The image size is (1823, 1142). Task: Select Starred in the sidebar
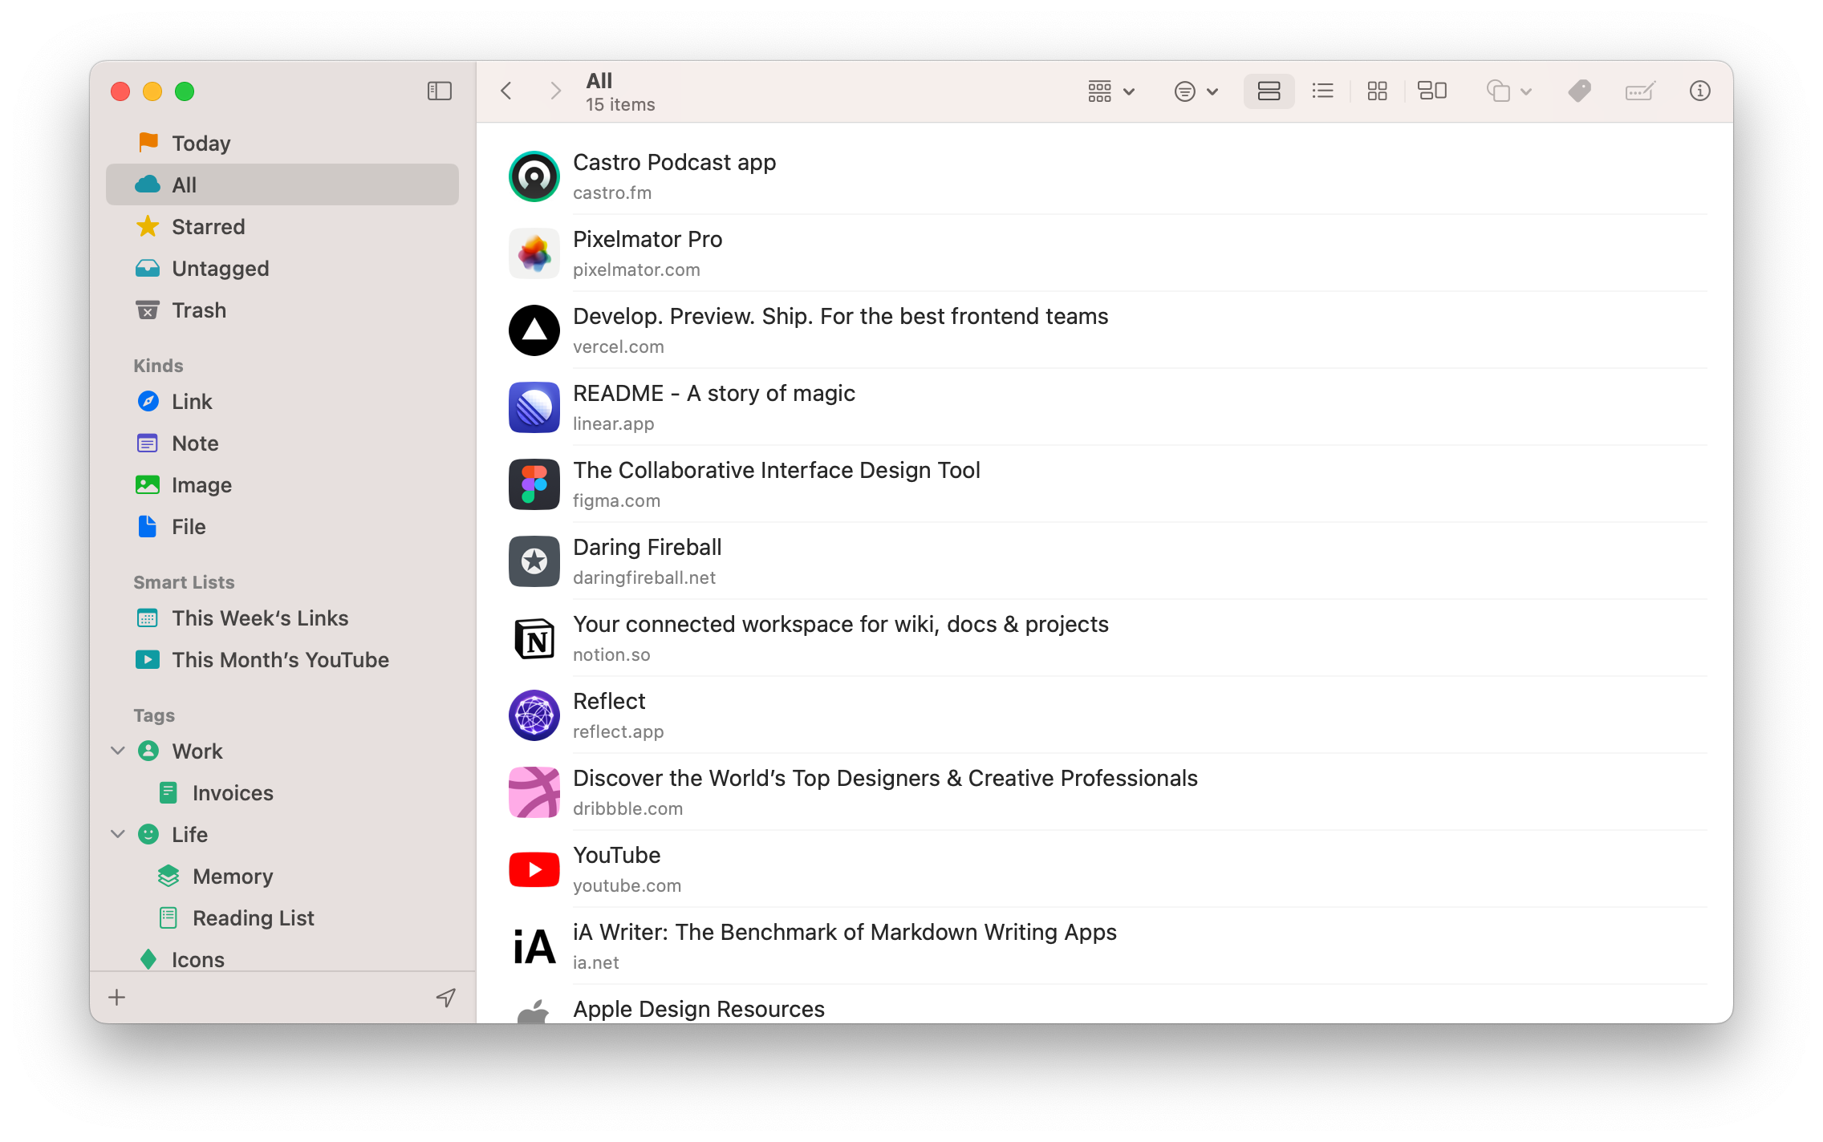click(208, 227)
